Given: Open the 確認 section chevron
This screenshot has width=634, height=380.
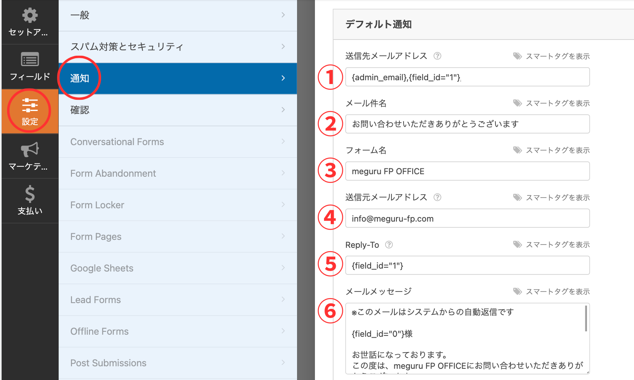Looking at the screenshot, I should (x=178, y=110).
